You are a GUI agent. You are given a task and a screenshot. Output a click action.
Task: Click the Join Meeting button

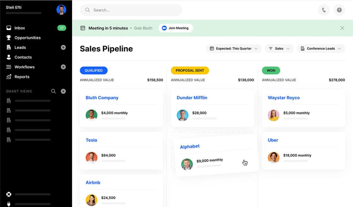175,28
